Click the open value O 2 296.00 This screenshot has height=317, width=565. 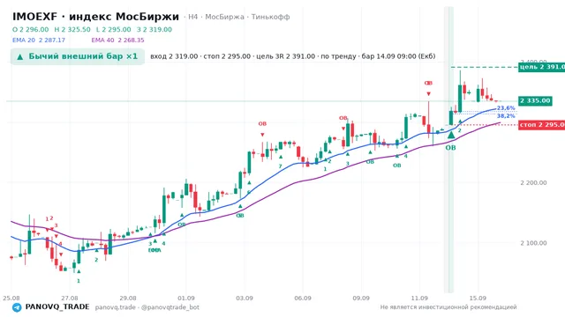30,29
